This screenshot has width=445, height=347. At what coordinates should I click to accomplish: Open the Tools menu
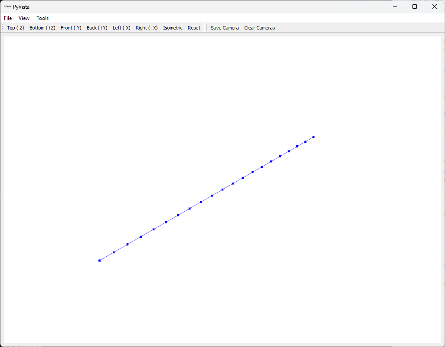(x=42, y=18)
